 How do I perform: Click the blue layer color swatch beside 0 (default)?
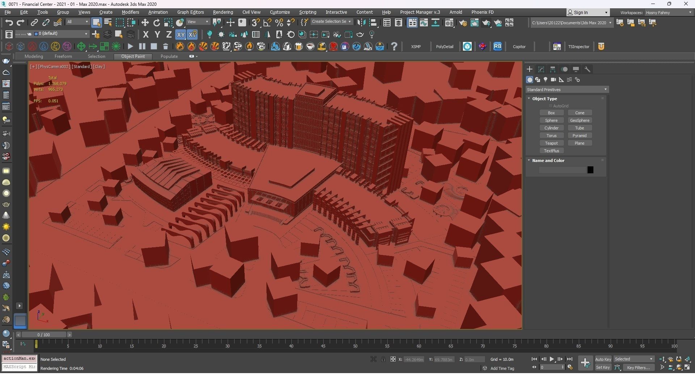[x=36, y=34]
